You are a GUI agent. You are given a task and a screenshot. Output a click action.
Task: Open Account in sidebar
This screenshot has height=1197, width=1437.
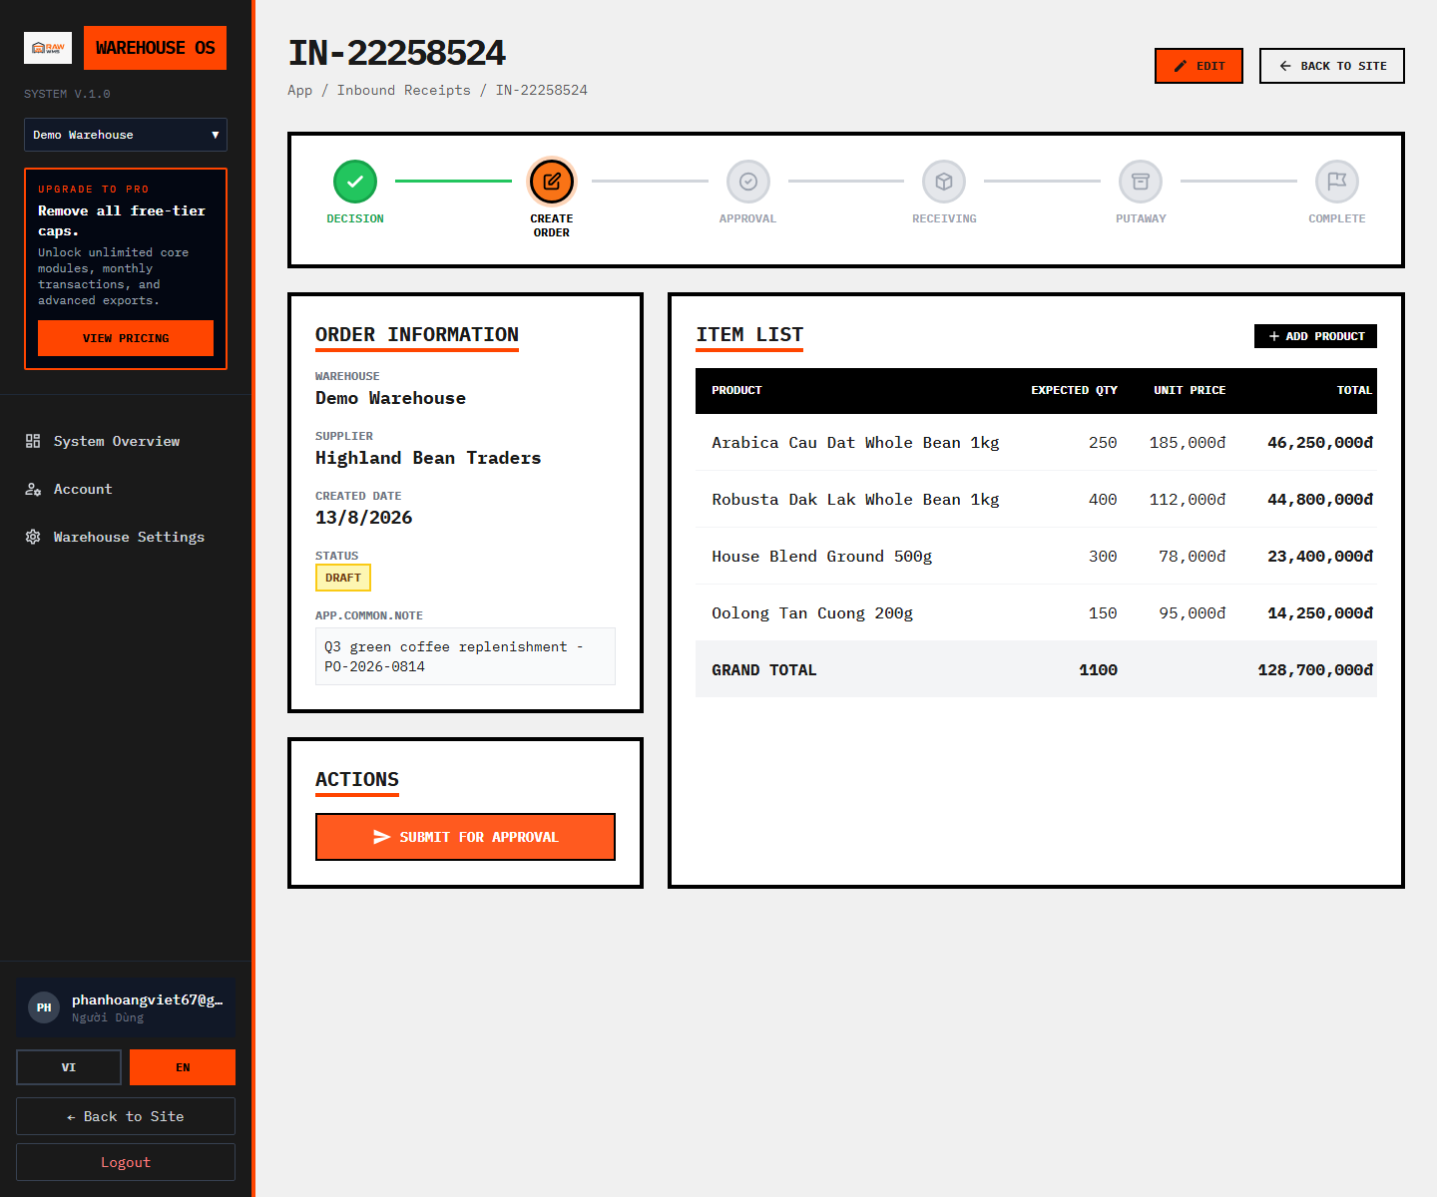126,489
